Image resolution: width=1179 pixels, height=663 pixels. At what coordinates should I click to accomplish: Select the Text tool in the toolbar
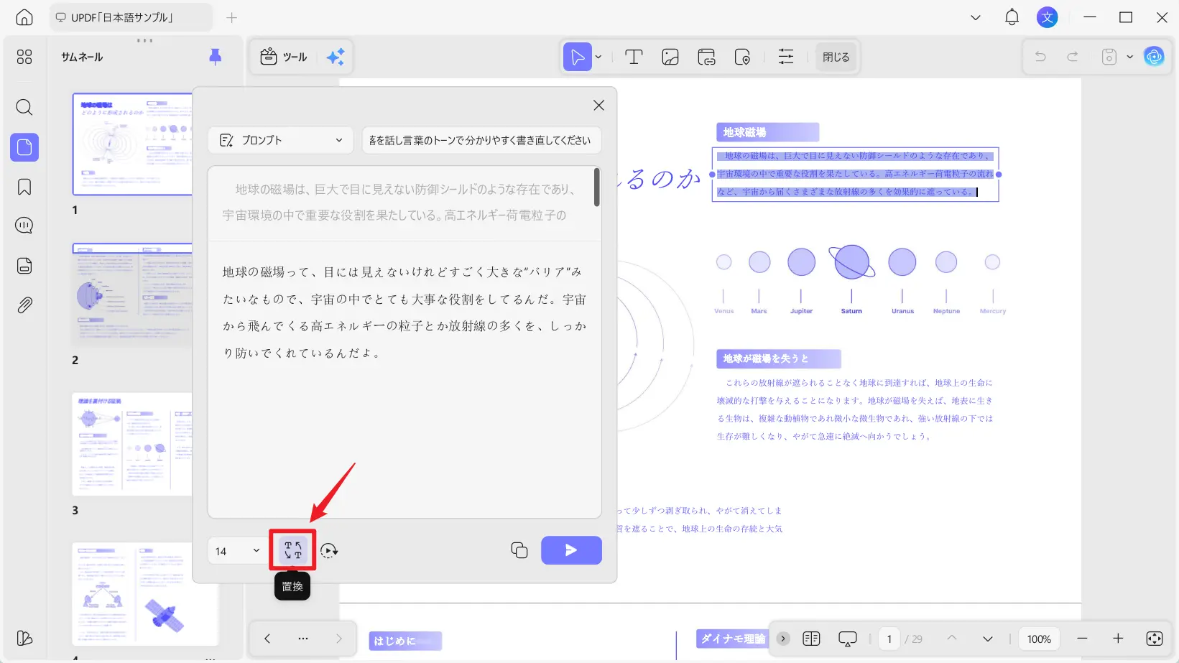(633, 57)
